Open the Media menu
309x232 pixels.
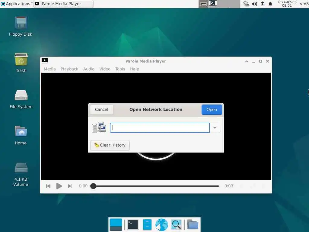click(50, 69)
